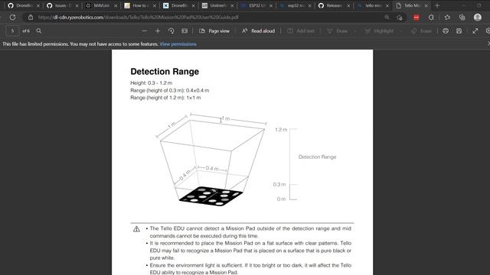
Task: Close the Releases tab
Action: [348, 5]
